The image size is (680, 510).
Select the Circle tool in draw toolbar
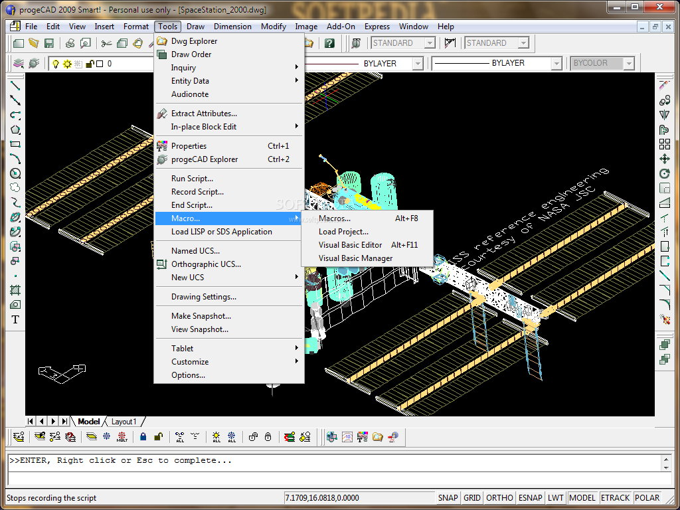pyautogui.click(x=15, y=173)
